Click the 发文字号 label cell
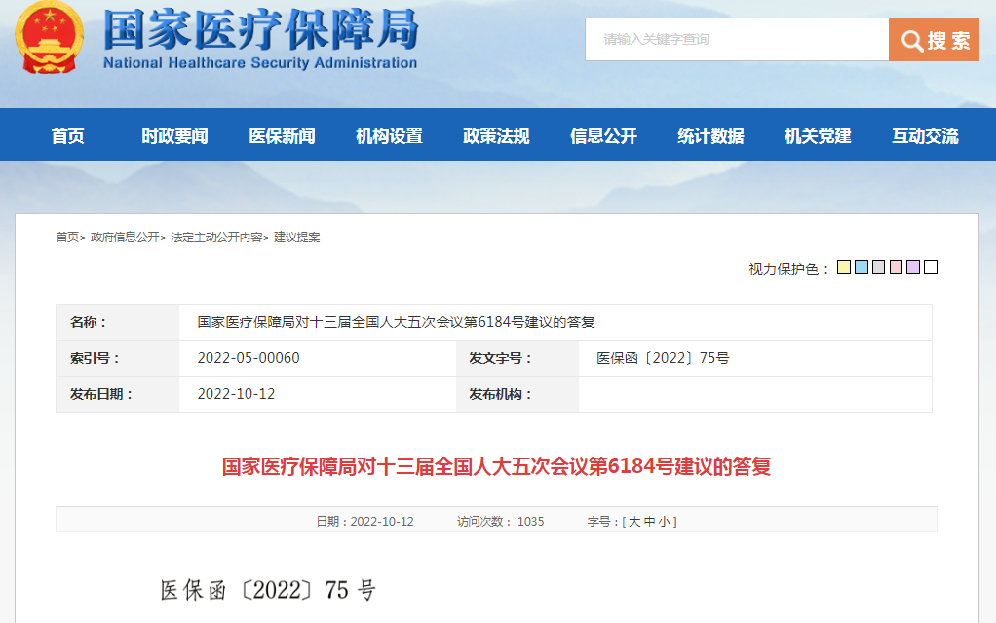 [x=517, y=358]
